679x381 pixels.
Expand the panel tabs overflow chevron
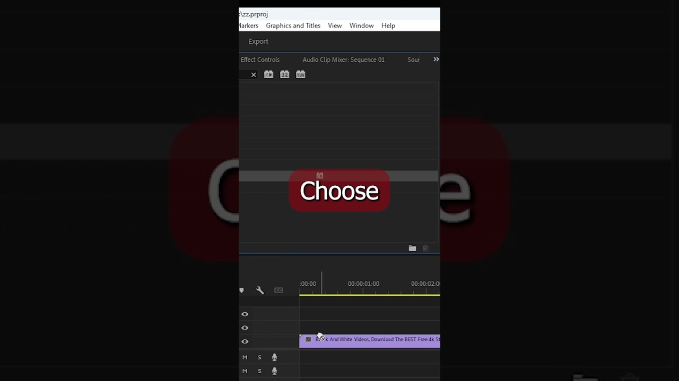(x=436, y=59)
